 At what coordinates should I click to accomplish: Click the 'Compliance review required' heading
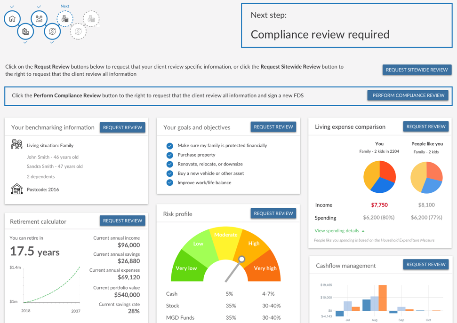[x=320, y=34]
